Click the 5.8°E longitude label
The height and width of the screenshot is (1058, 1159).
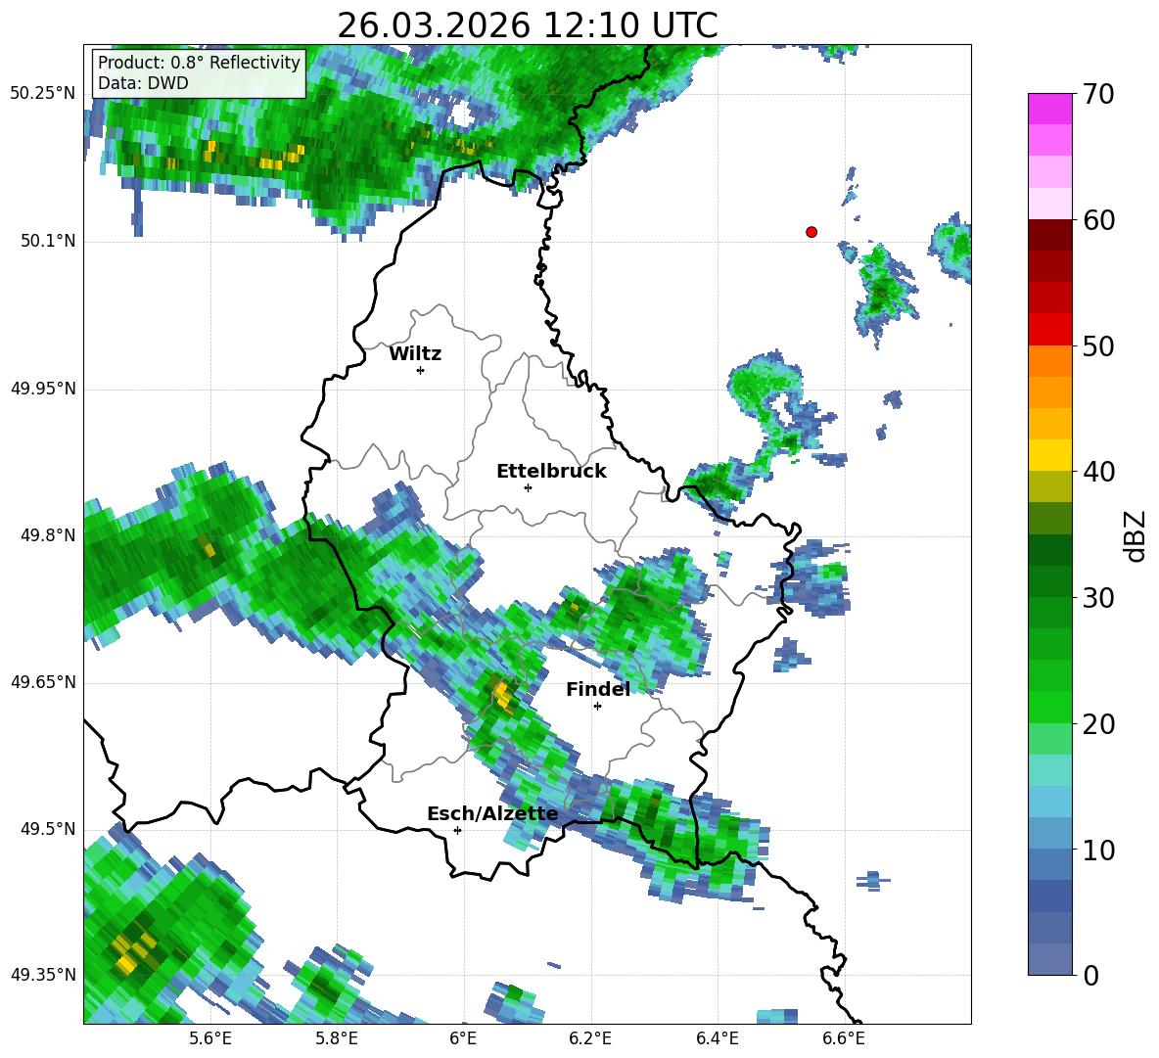point(337,1038)
